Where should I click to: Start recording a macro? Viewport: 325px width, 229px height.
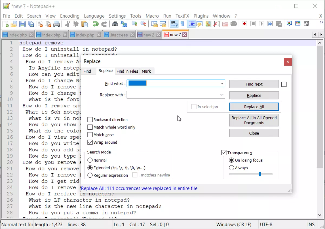[244, 24]
